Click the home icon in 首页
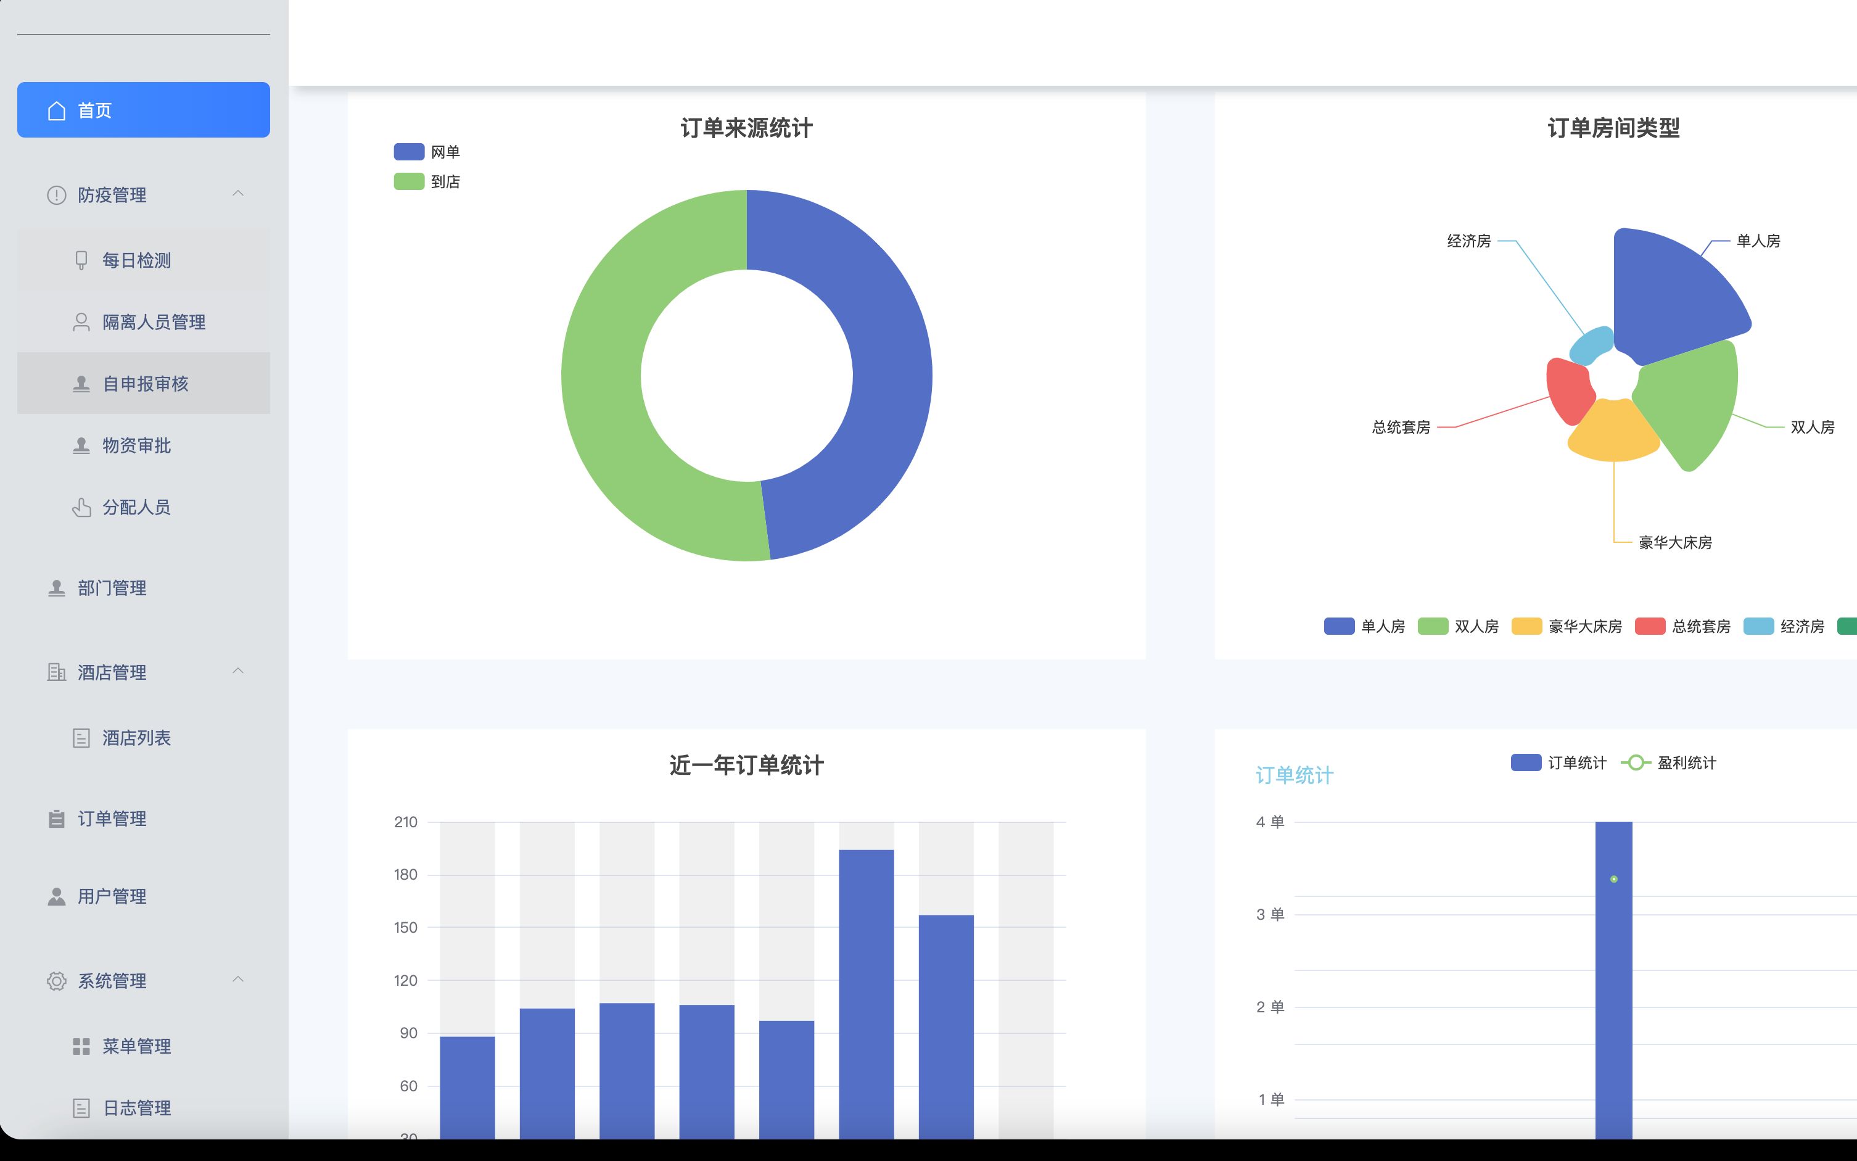This screenshot has height=1161, width=1857. (x=57, y=110)
